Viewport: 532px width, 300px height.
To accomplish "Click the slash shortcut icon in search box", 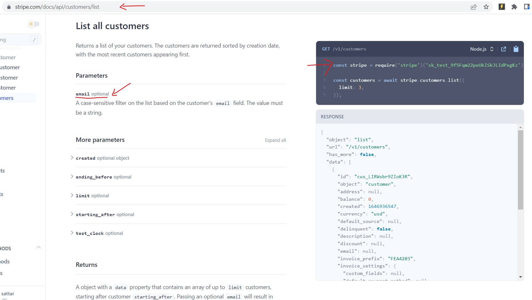I will pos(34,39).
